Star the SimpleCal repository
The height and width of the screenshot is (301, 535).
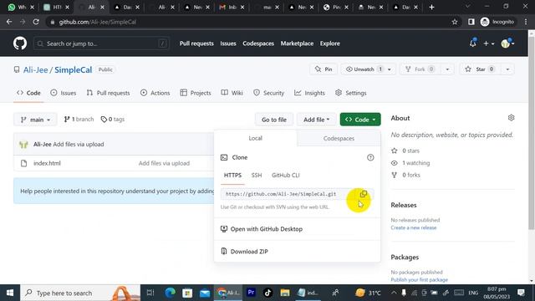click(481, 69)
